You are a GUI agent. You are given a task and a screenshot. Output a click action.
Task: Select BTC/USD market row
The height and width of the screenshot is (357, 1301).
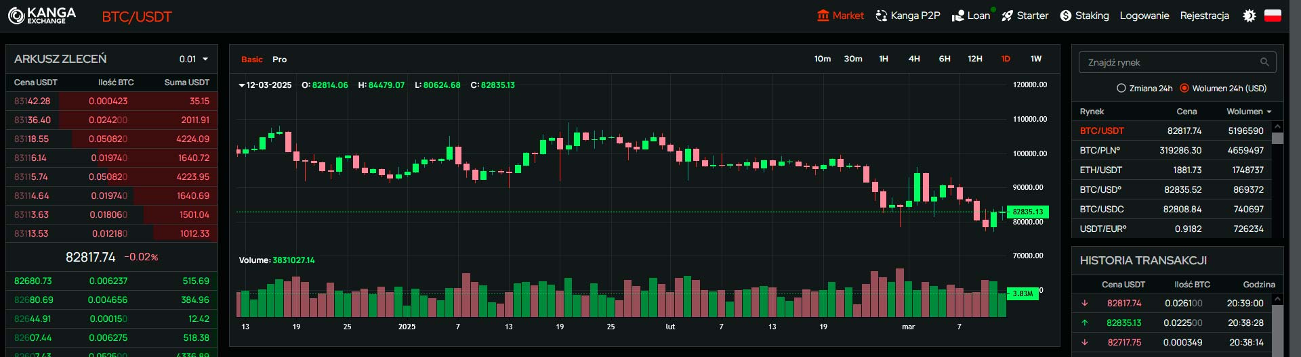[1172, 189]
